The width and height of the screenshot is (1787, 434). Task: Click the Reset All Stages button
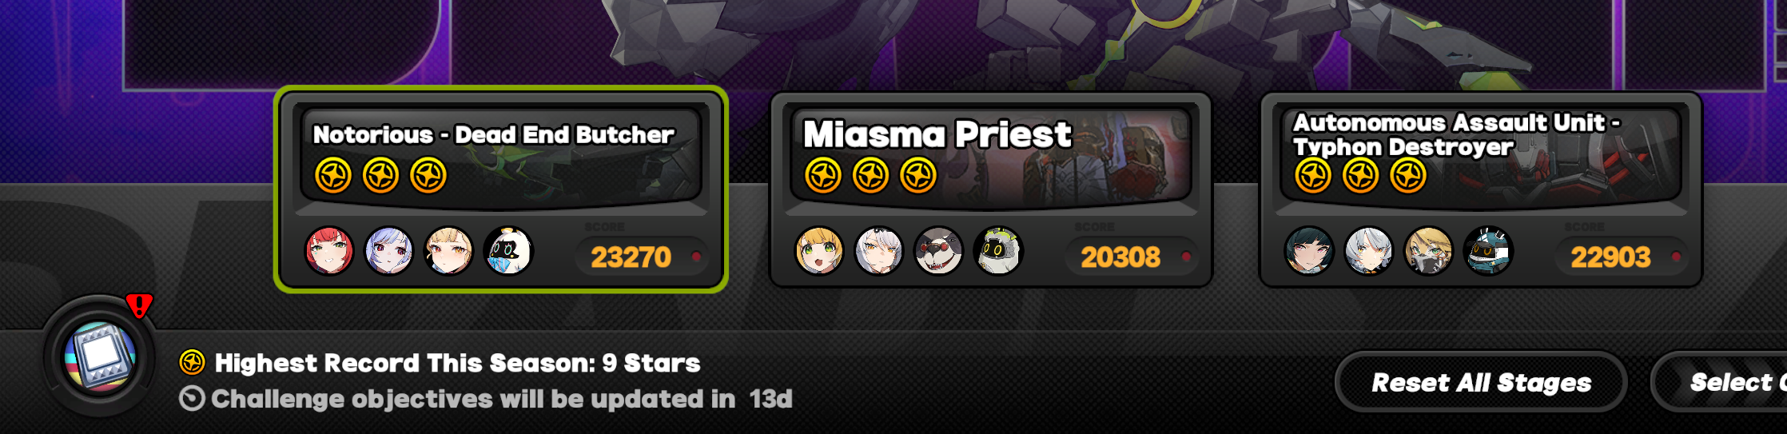click(x=1481, y=382)
